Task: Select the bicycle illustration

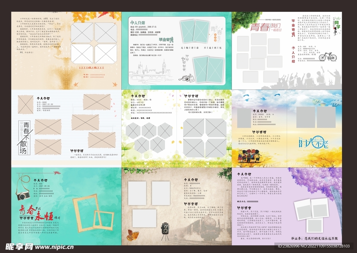Action: point(328,56)
